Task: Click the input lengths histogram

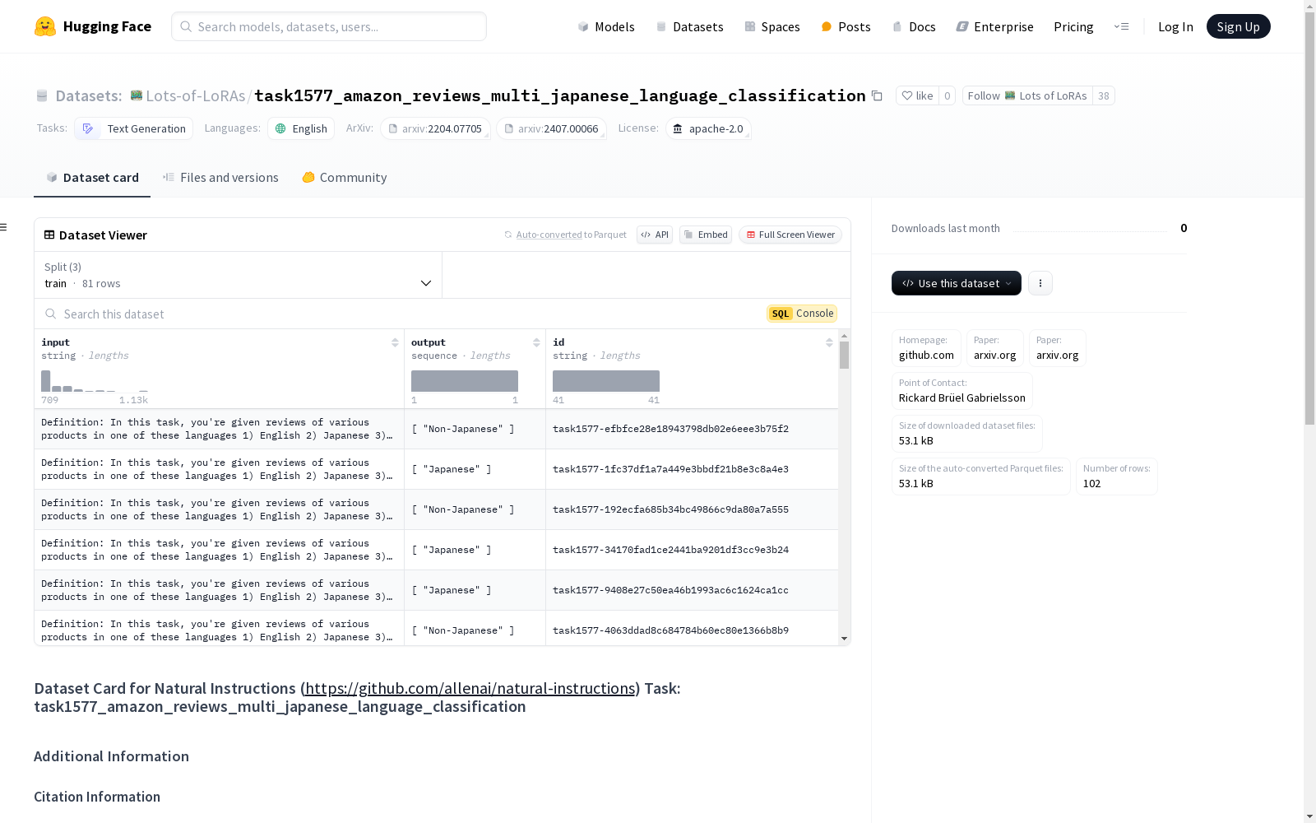Action: point(95,381)
